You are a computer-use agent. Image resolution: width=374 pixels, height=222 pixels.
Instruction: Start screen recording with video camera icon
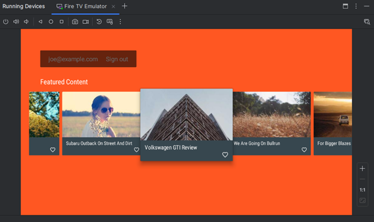click(86, 22)
